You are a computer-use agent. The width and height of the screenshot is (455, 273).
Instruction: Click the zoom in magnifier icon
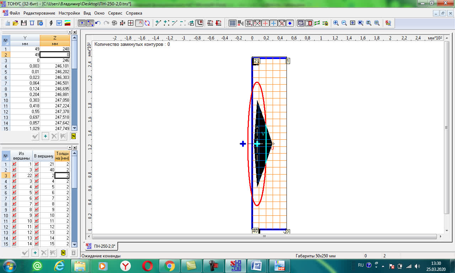point(336,23)
